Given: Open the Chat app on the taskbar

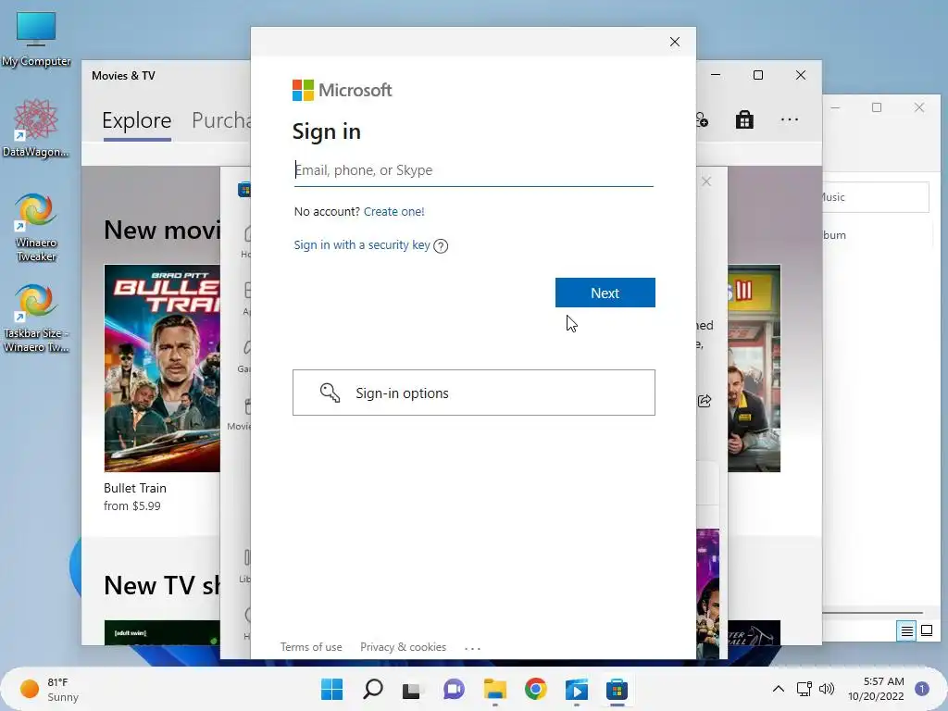Looking at the screenshot, I should tap(454, 689).
